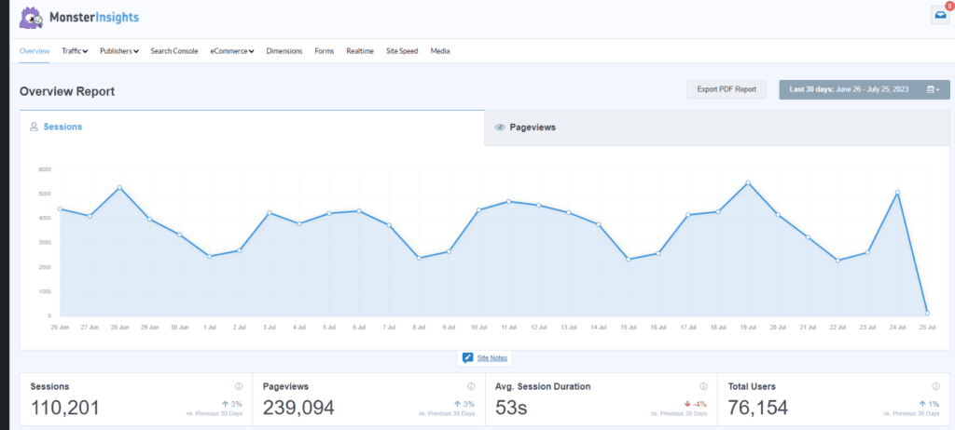This screenshot has height=430, width=955.
Task: Go to the Realtime report
Action: (360, 51)
